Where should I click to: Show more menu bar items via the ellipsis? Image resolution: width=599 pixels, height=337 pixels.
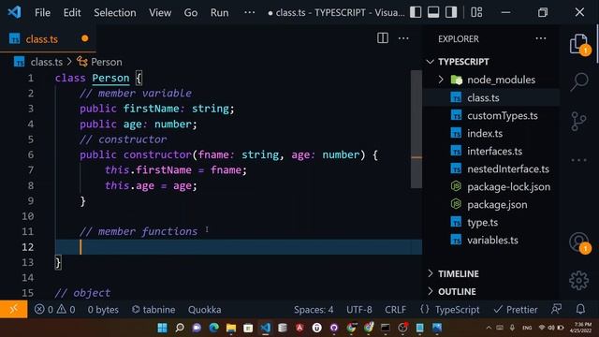(250, 12)
